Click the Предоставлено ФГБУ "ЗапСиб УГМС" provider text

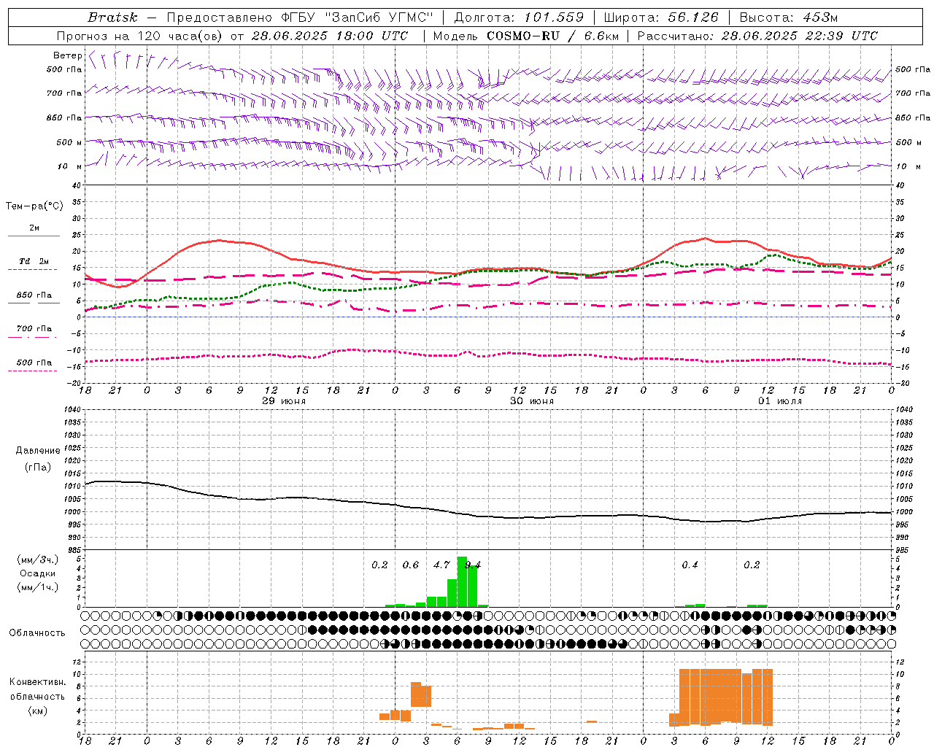(x=300, y=18)
